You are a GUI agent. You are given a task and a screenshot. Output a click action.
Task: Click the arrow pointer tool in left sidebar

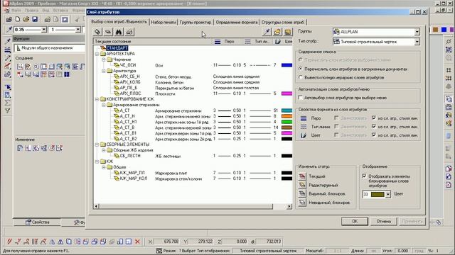tap(8, 87)
